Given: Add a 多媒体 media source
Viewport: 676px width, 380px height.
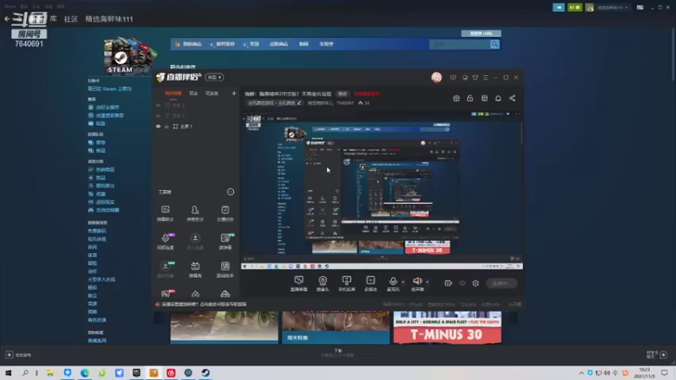Looking at the screenshot, I should pyautogui.click(x=370, y=284).
